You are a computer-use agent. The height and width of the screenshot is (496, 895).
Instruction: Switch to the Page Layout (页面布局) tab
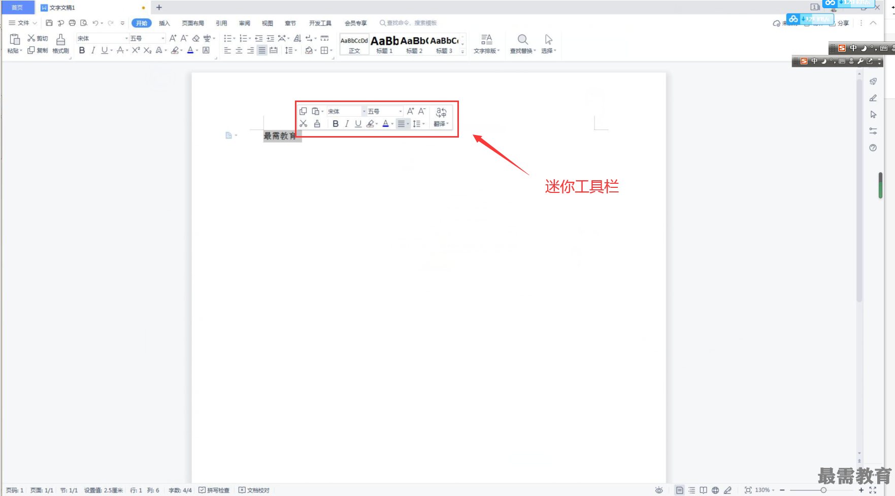point(193,23)
